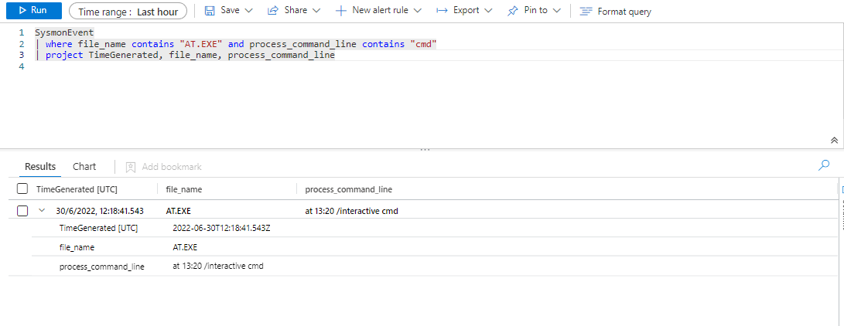Image resolution: width=844 pixels, height=326 pixels.
Task: Click Add bookmark
Action: tap(163, 167)
